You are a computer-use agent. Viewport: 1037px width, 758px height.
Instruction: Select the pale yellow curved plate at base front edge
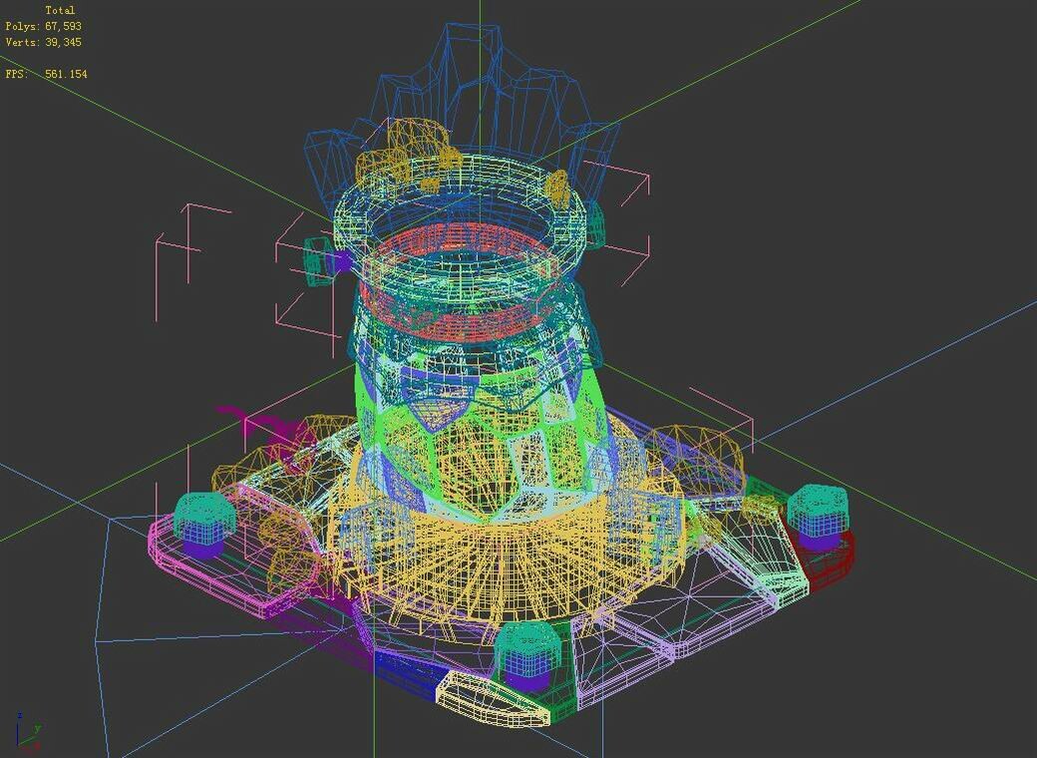(x=493, y=700)
